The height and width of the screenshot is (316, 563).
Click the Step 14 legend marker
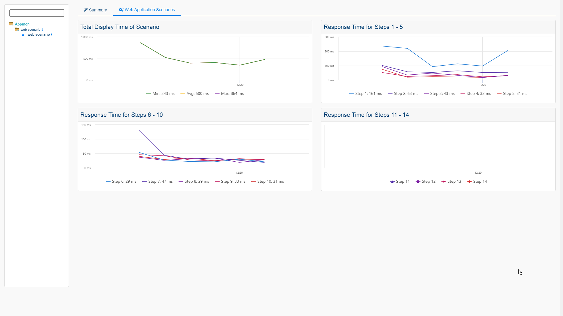pyautogui.click(x=469, y=182)
